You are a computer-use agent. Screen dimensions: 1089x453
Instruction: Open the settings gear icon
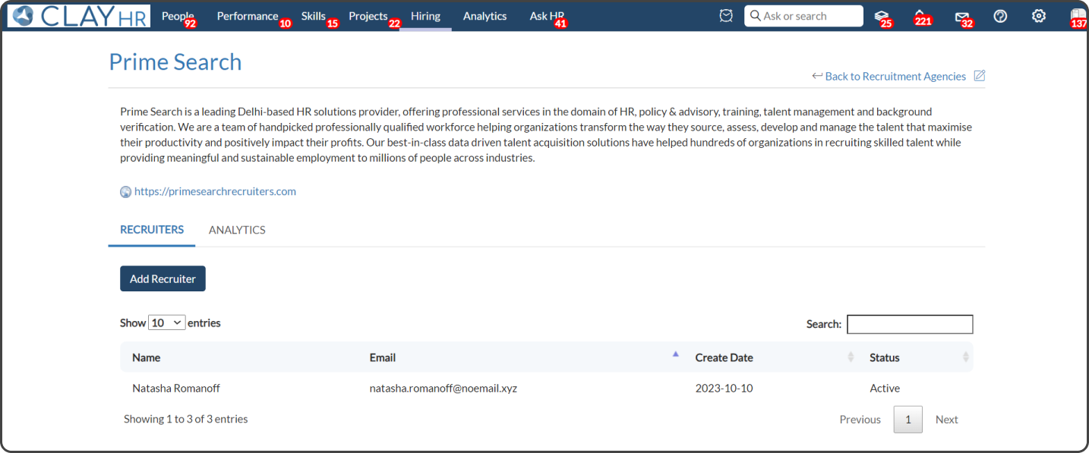point(1039,16)
